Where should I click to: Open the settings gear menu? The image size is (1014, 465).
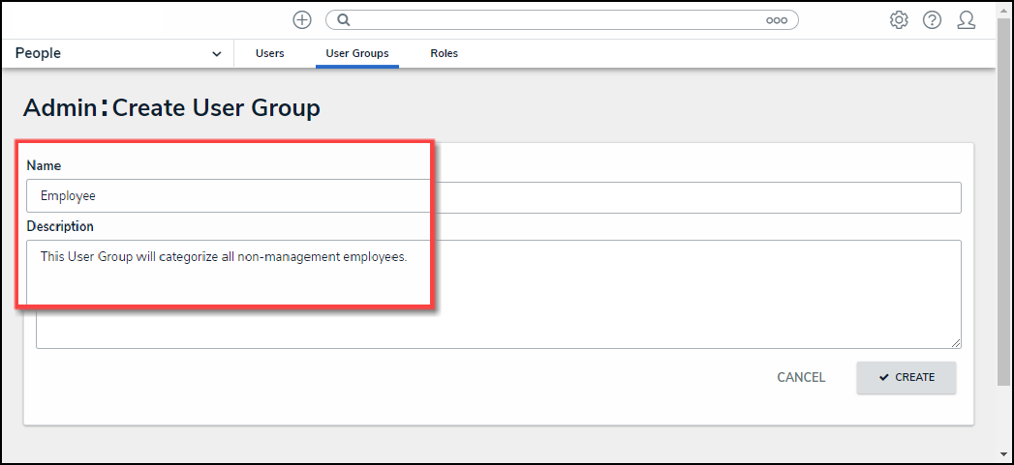click(x=898, y=20)
